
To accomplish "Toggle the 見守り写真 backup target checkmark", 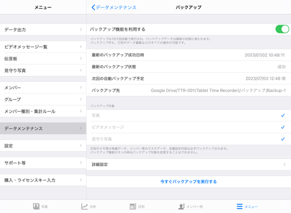I will 283,139.
